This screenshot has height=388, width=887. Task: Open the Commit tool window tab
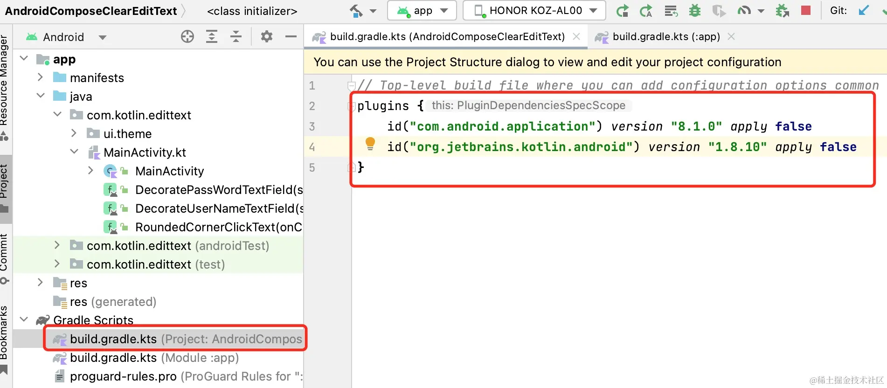click(x=5, y=258)
